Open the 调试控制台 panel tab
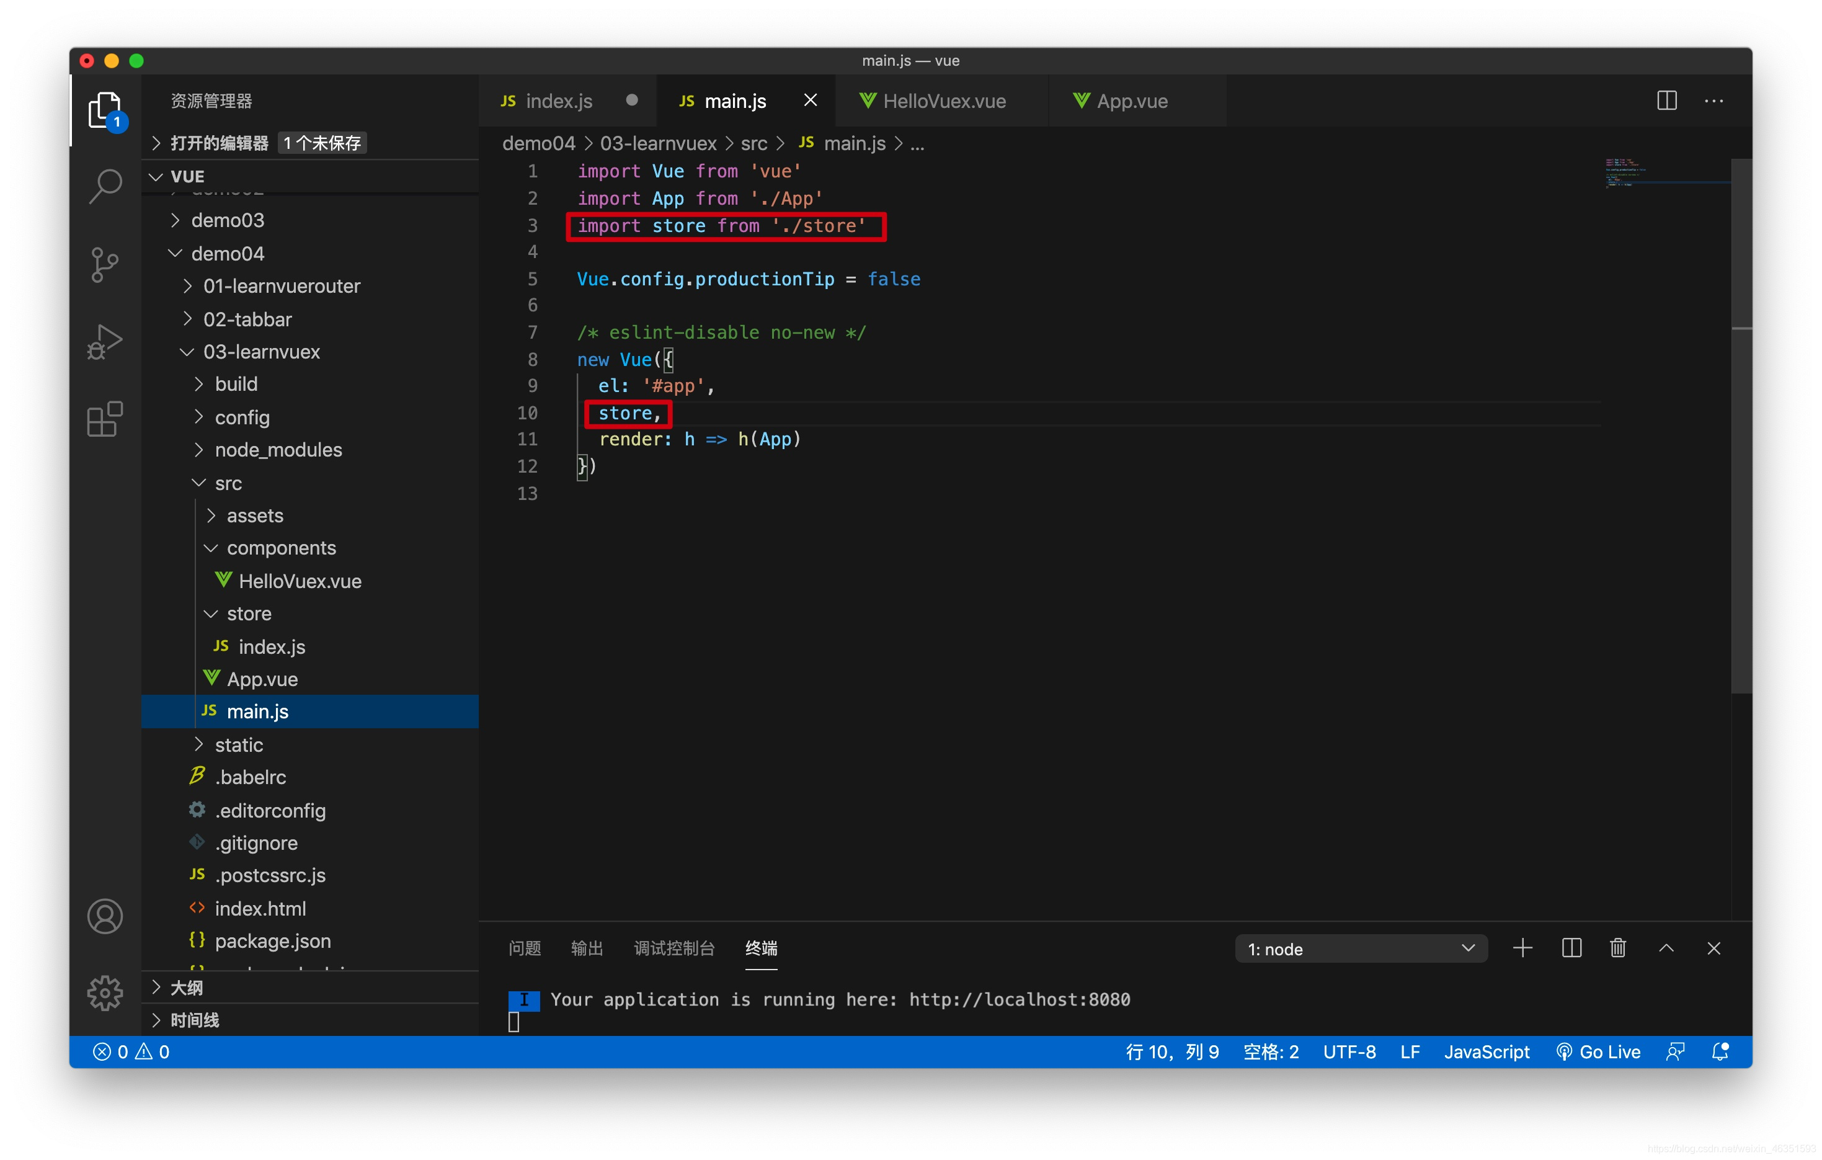 (x=674, y=948)
